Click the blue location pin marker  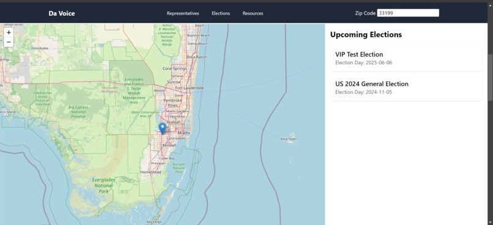click(162, 129)
